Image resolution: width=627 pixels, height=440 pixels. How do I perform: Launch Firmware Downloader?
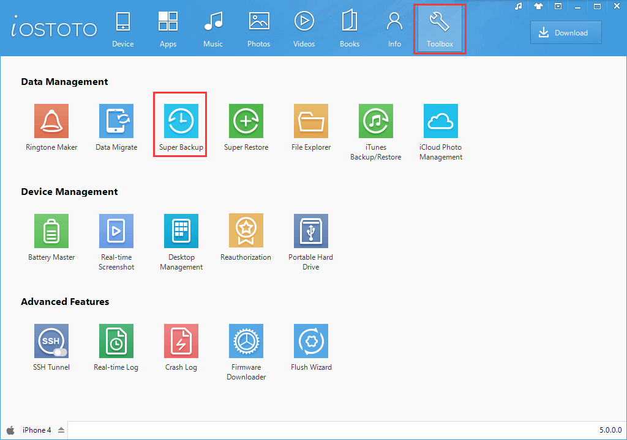246,341
